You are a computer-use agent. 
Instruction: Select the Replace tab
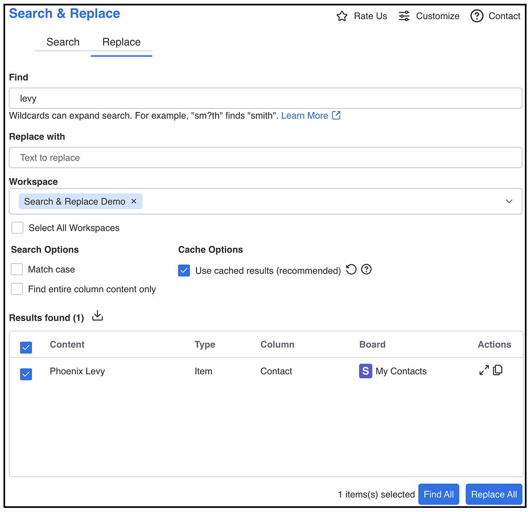tap(121, 42)
